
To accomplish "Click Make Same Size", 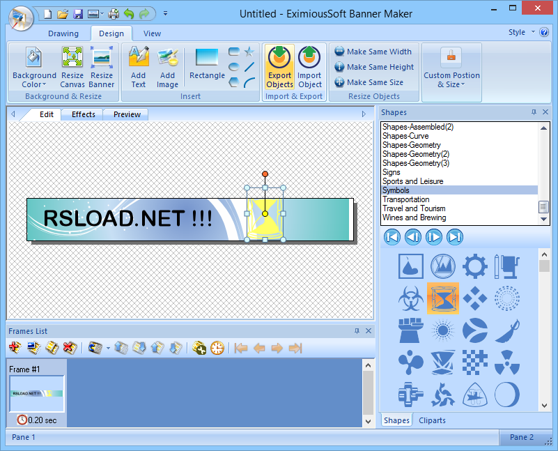I will click(369, 82).
